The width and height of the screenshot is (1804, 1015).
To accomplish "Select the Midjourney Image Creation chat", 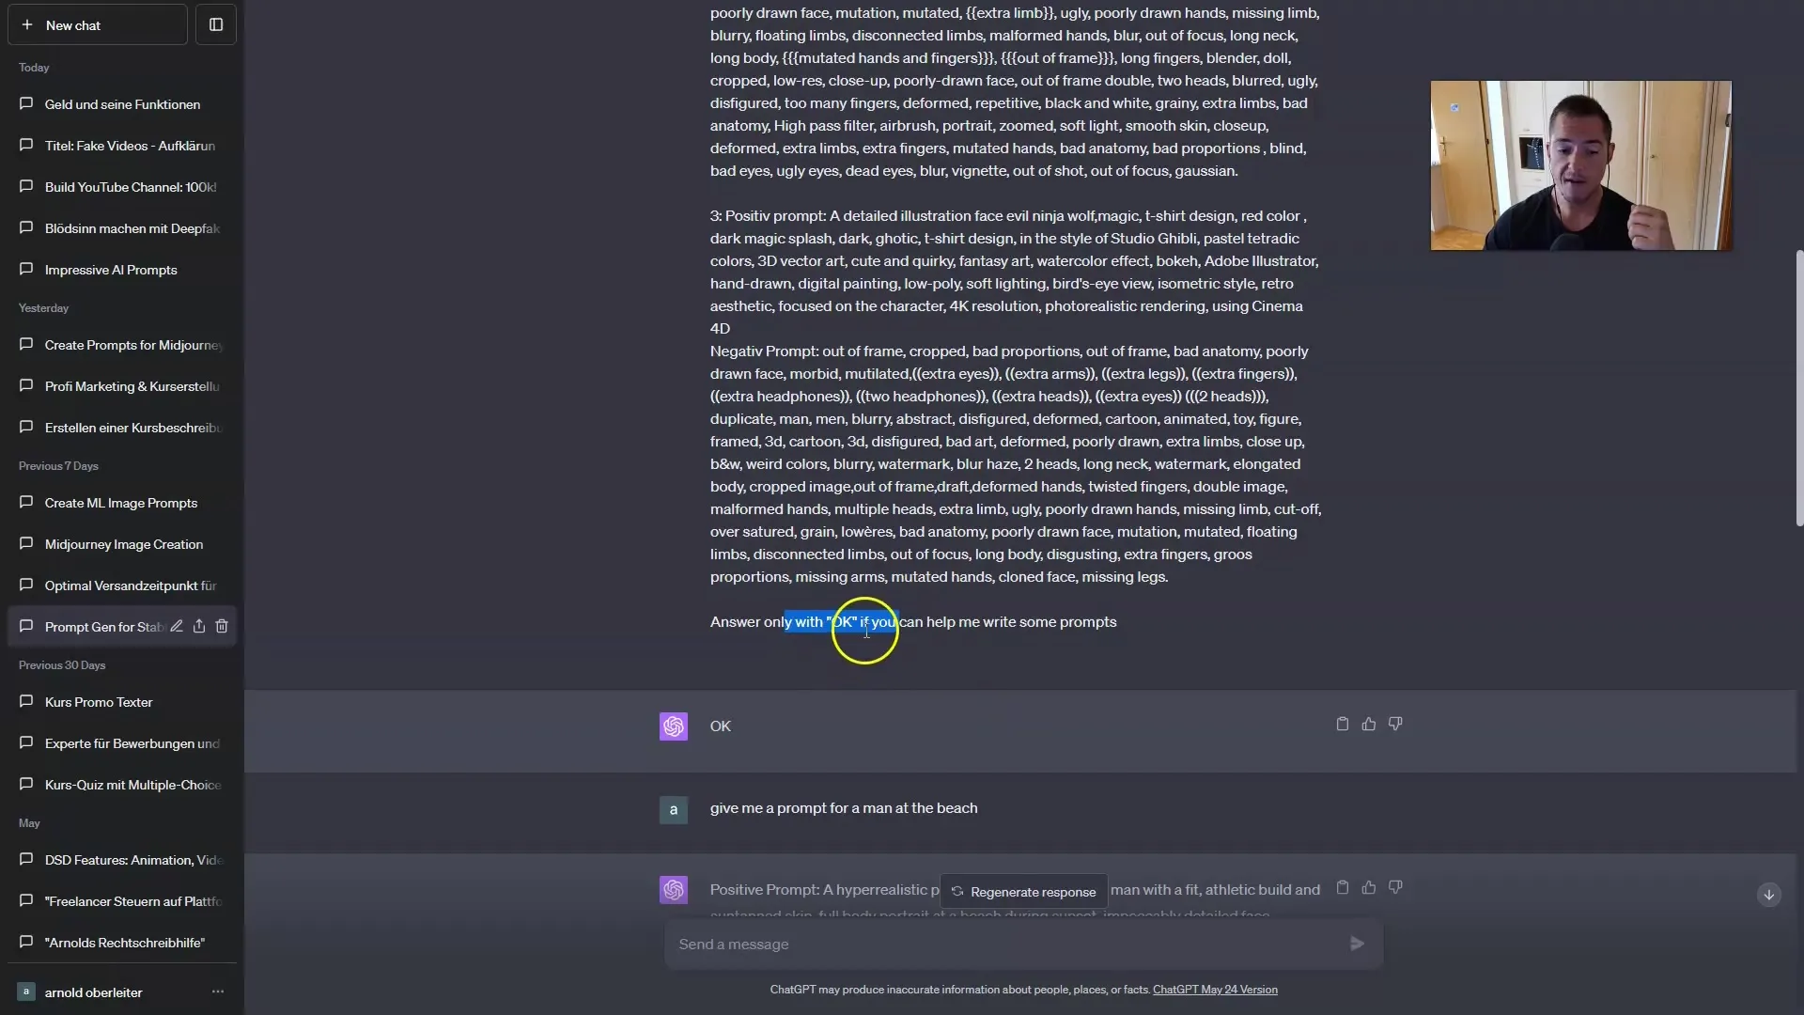I will 124,544.
